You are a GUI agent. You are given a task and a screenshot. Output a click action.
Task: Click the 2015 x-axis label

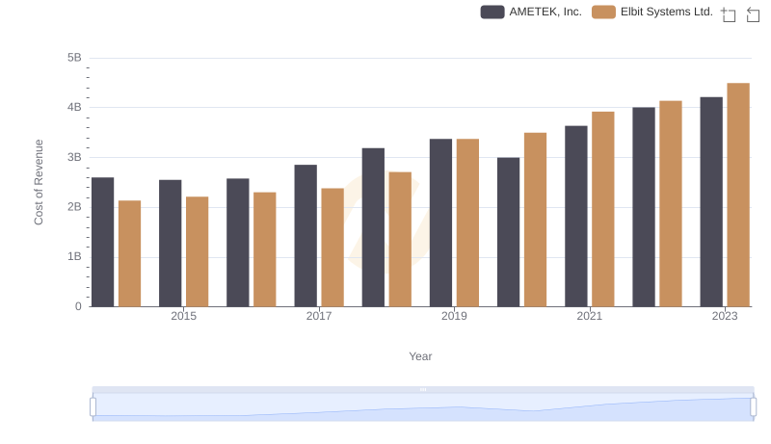pos(183,316)
